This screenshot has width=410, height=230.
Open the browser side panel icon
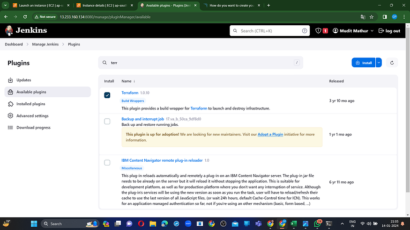point(385,17)
